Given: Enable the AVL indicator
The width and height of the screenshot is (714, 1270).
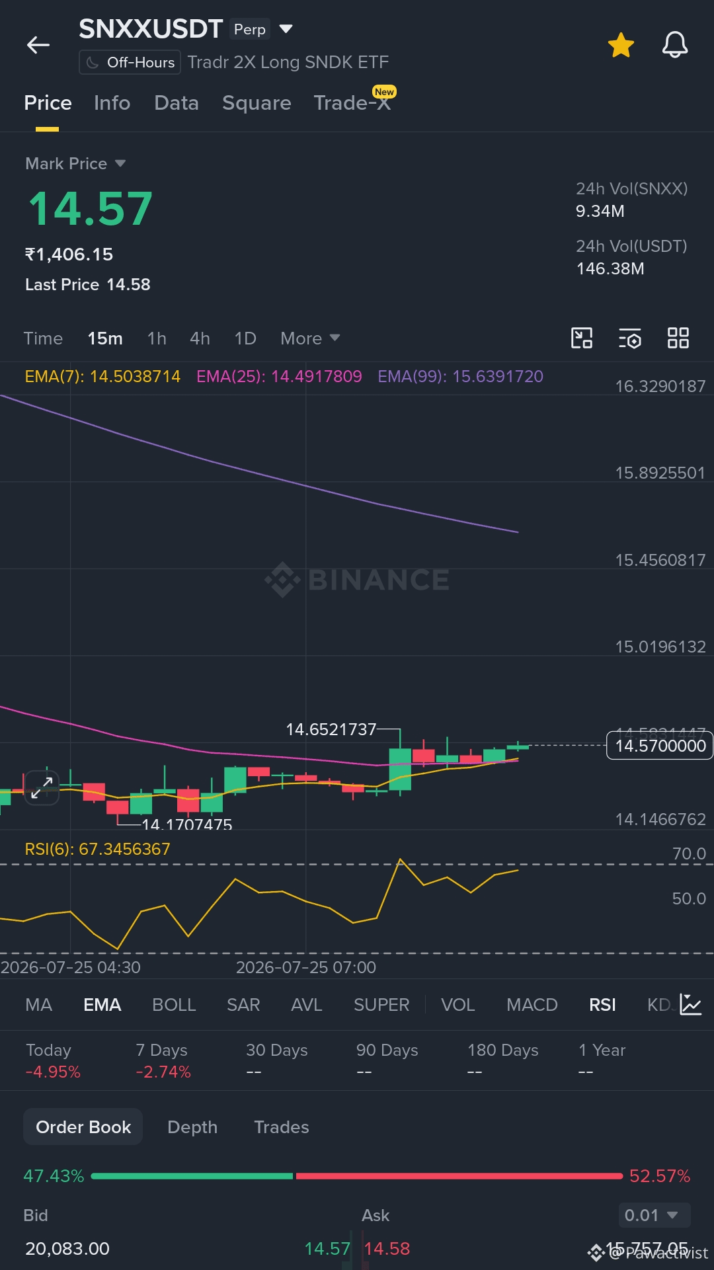Looking at the screenshot, I should click(306, 1005).
